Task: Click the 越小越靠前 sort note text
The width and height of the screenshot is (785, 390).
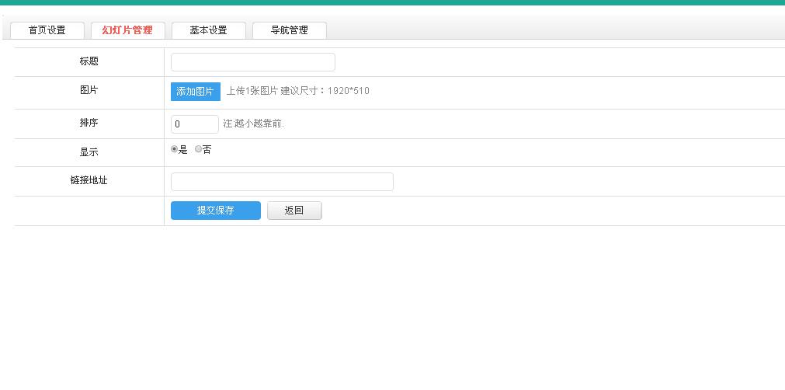Action: (x=254, y=124)
